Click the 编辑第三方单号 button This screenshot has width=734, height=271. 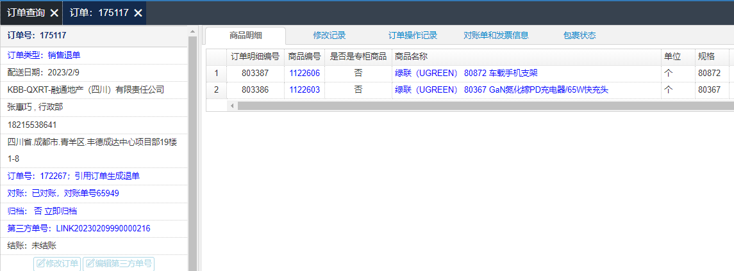(x=119, y=263)
